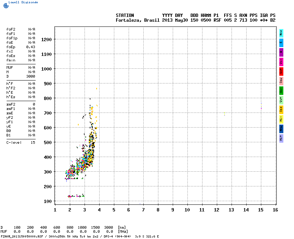Click the light green Vx+ legend swatch

281,100
